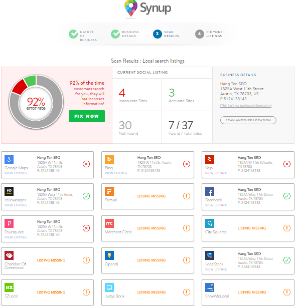
Task: Click the EZLocal logo icon
Action: click(x=9, y=287)
